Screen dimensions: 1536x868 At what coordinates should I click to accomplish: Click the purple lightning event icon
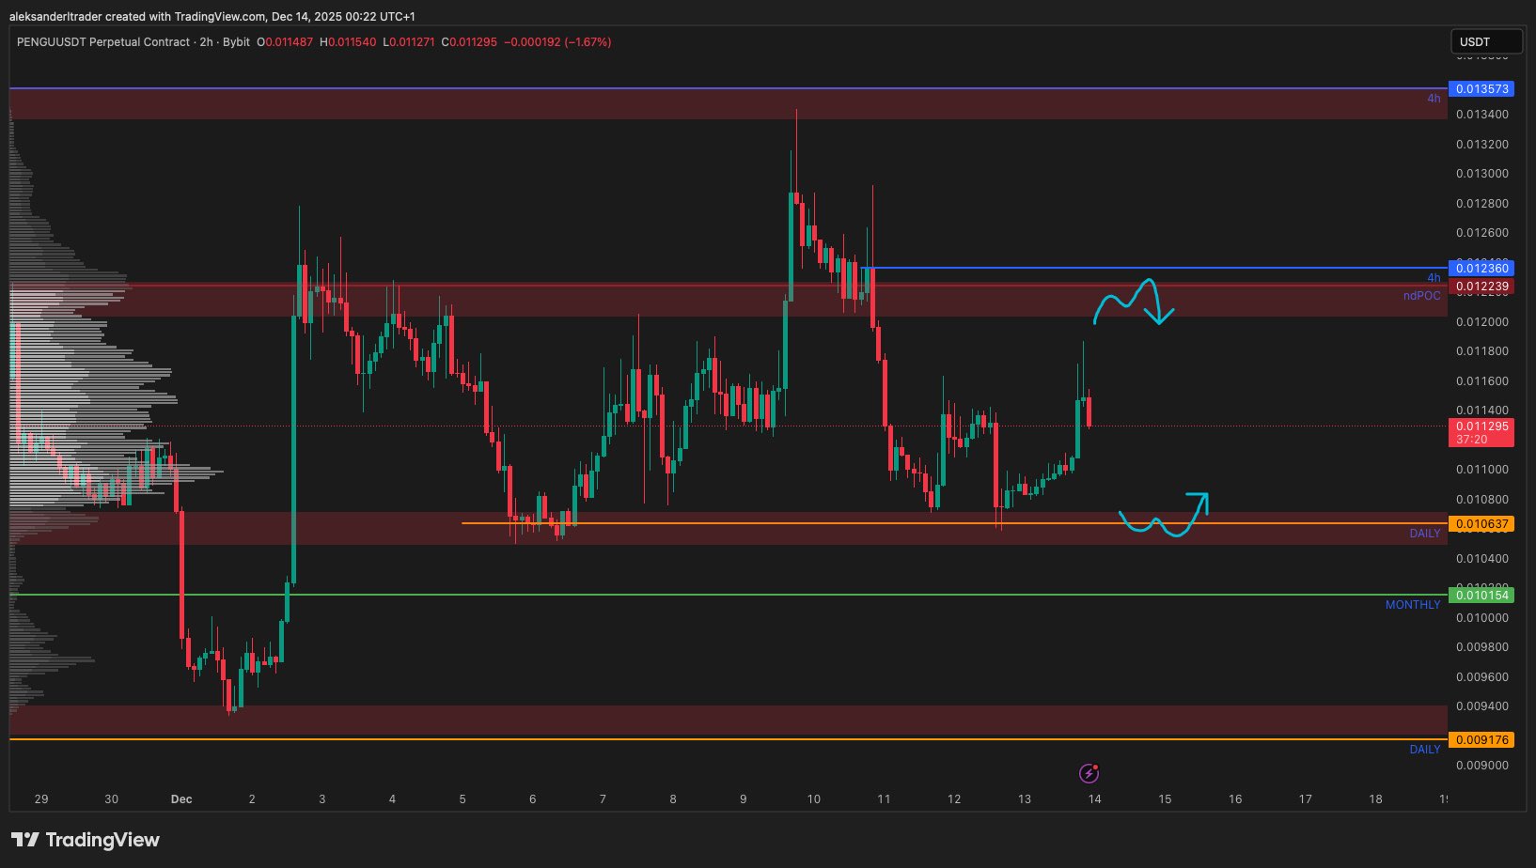tap(1089, 773)
